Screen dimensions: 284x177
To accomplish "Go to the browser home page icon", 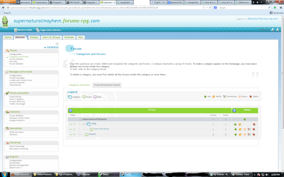I will tap(281, 8).
